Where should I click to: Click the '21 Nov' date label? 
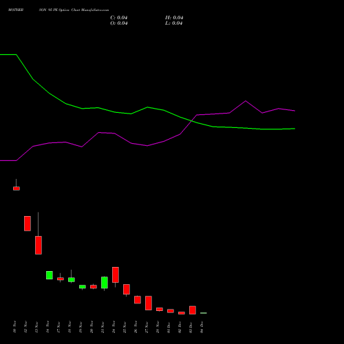[x=103, y=327]
